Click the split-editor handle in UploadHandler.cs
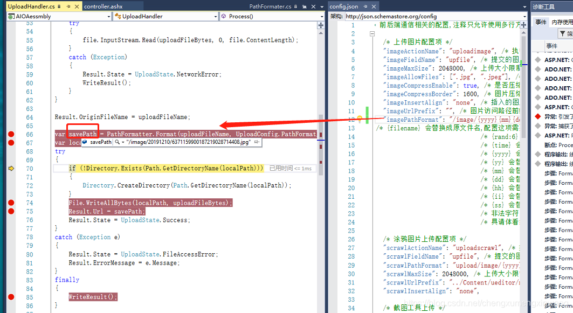 point(321,25)
